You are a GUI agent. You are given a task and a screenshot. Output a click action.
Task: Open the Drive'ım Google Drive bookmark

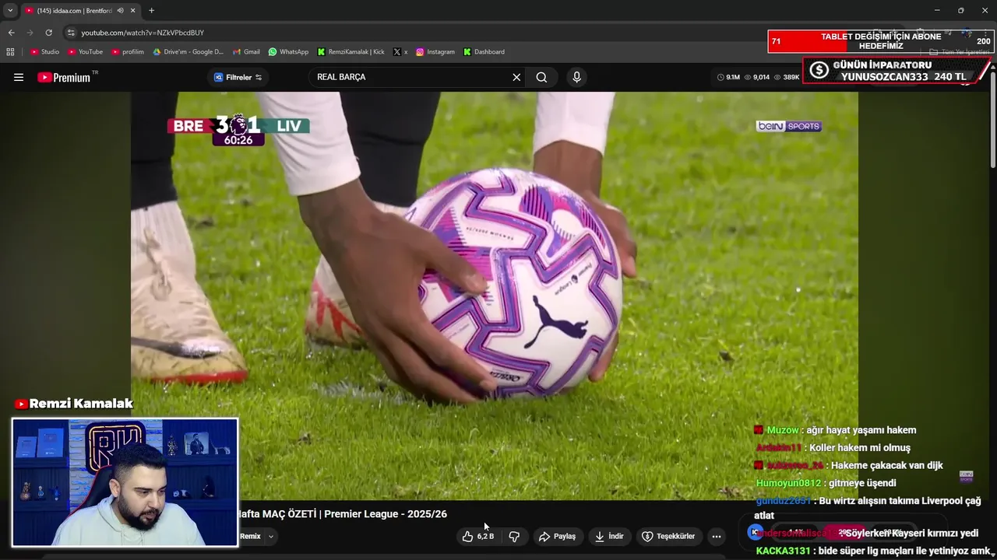click(188, 51)
